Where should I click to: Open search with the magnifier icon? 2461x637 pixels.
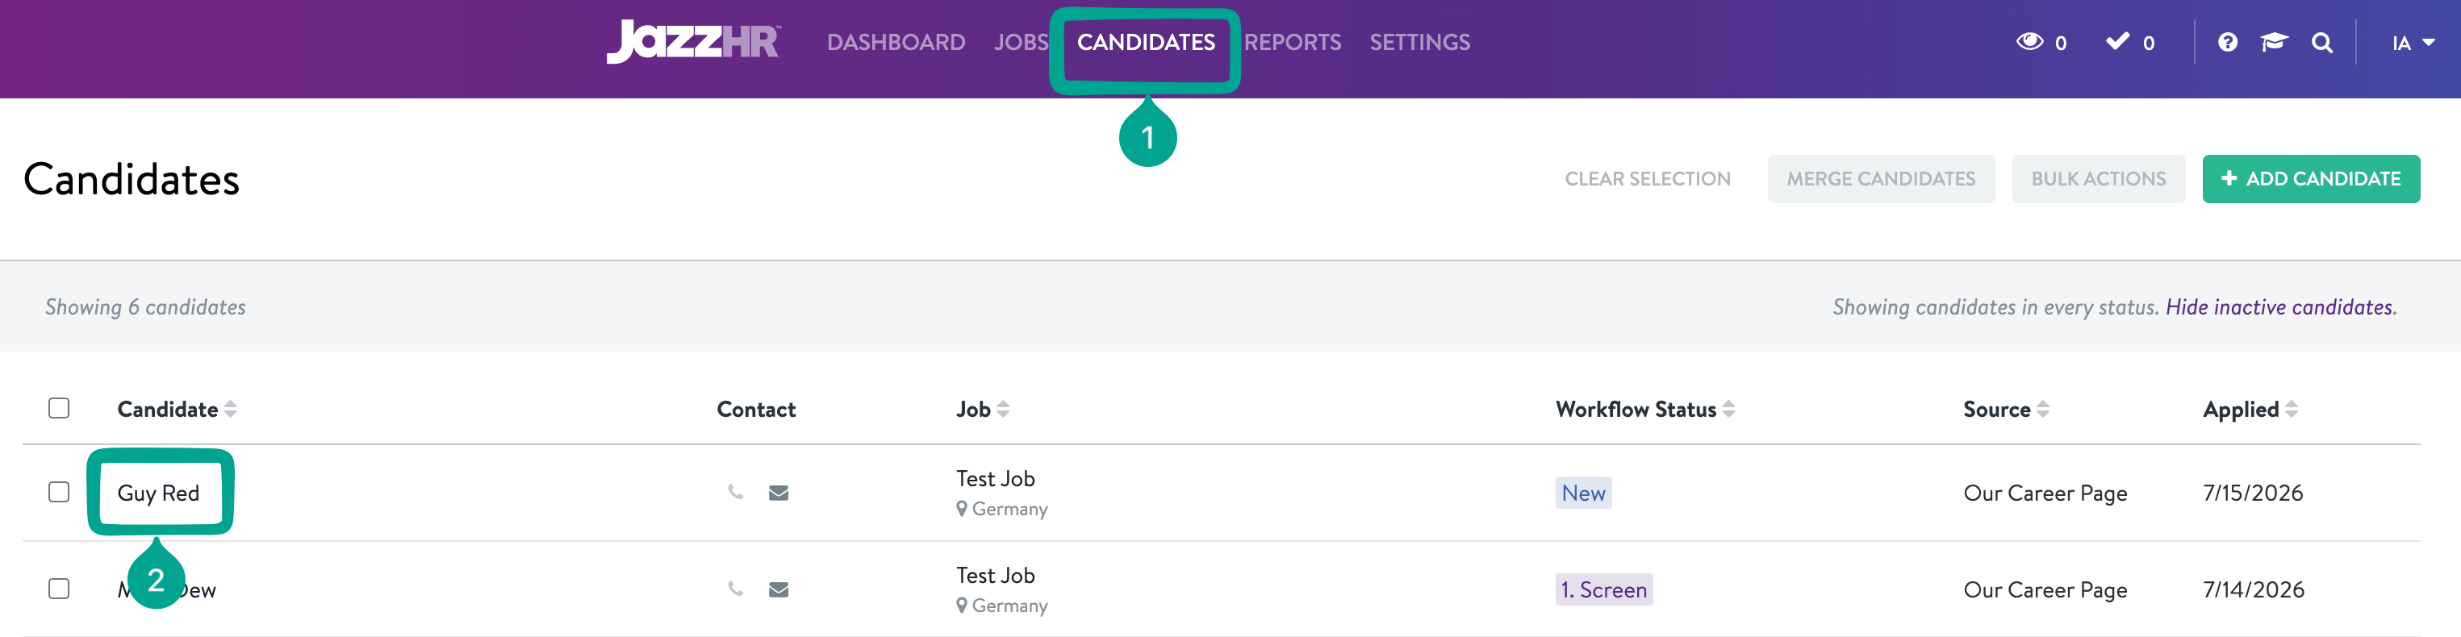tap(2322, 43)
